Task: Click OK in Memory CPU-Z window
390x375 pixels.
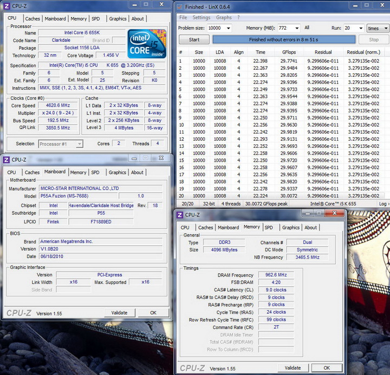Action: [327, 368]
